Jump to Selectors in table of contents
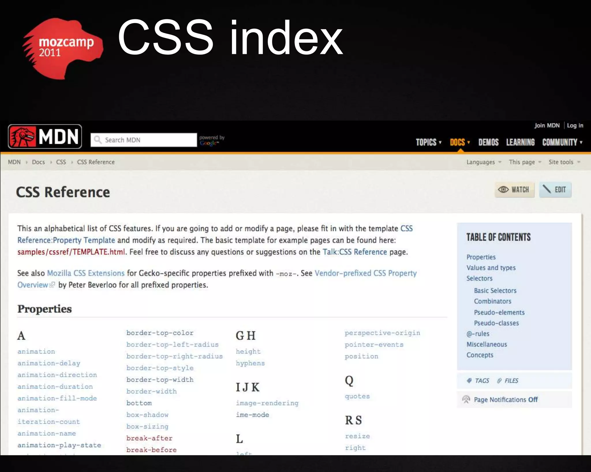591x472 pixels. 479,278
